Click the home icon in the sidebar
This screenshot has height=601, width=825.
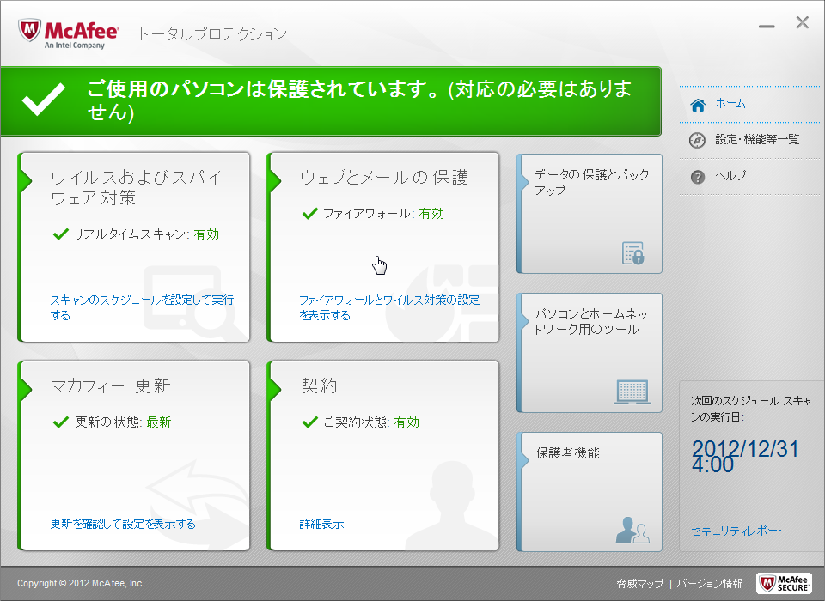698,105
